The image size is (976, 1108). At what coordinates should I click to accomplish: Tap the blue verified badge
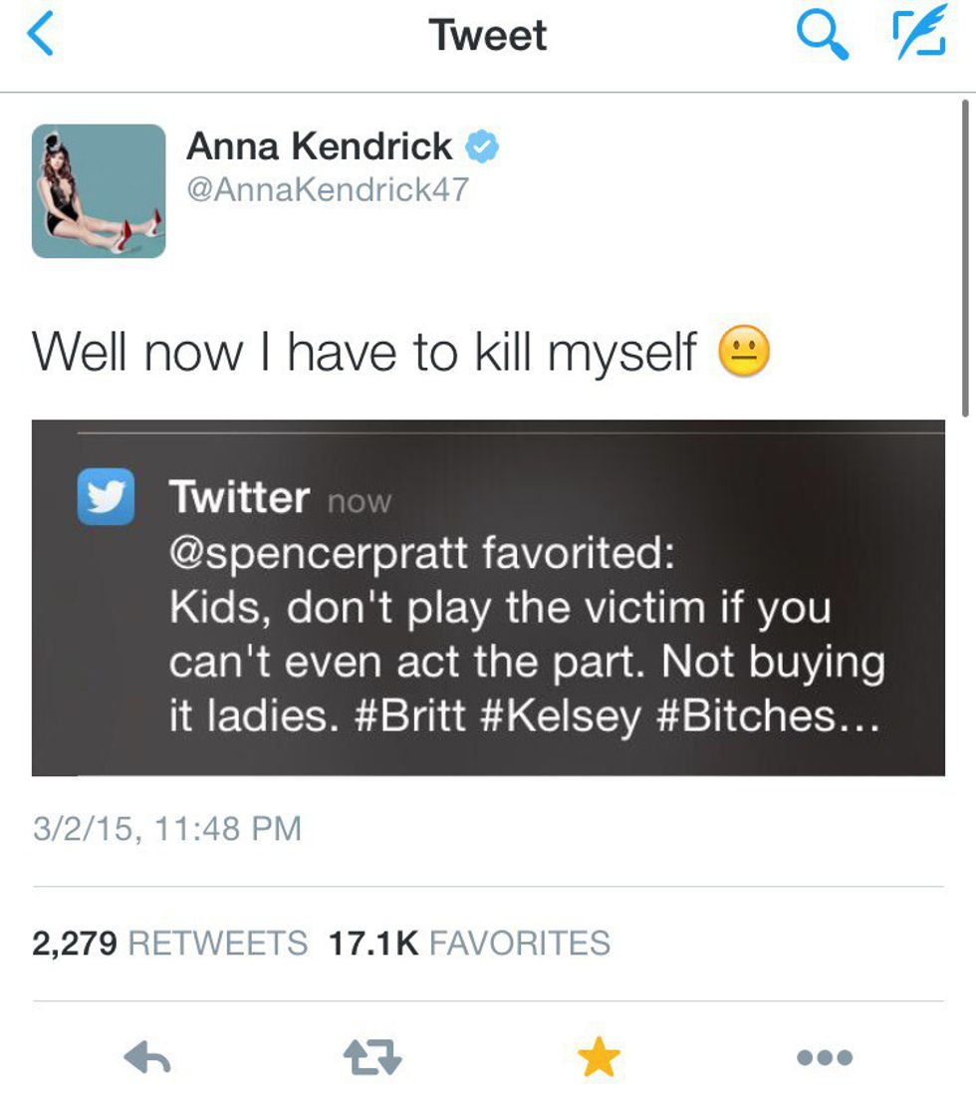click(x=483, y=147)
